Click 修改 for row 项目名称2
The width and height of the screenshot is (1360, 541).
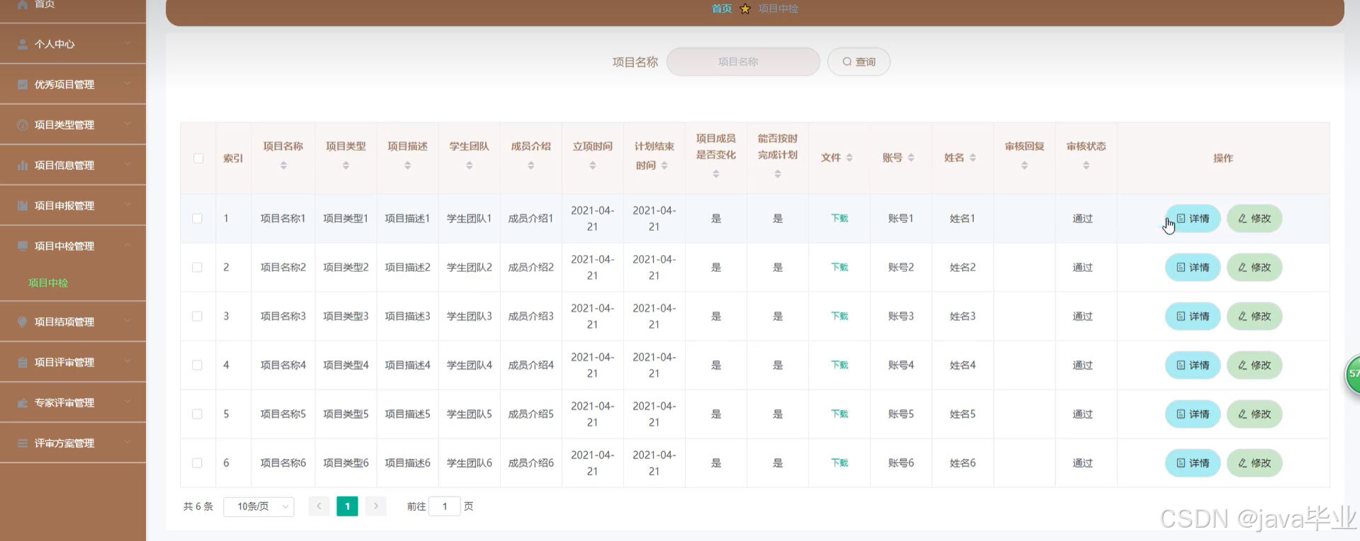1254,267
